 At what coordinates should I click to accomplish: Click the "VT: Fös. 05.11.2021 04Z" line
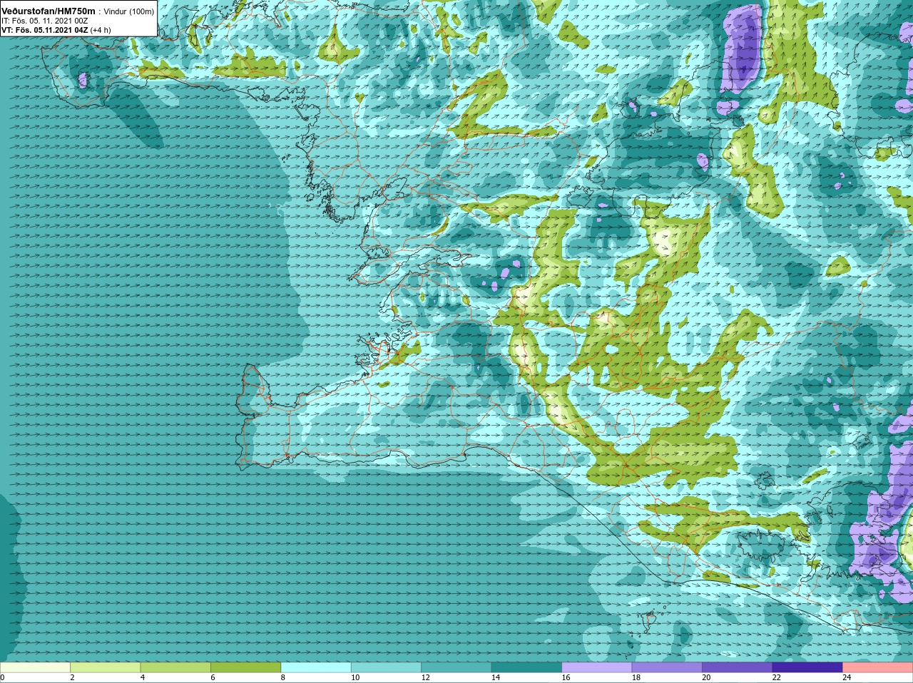point(45,30)
